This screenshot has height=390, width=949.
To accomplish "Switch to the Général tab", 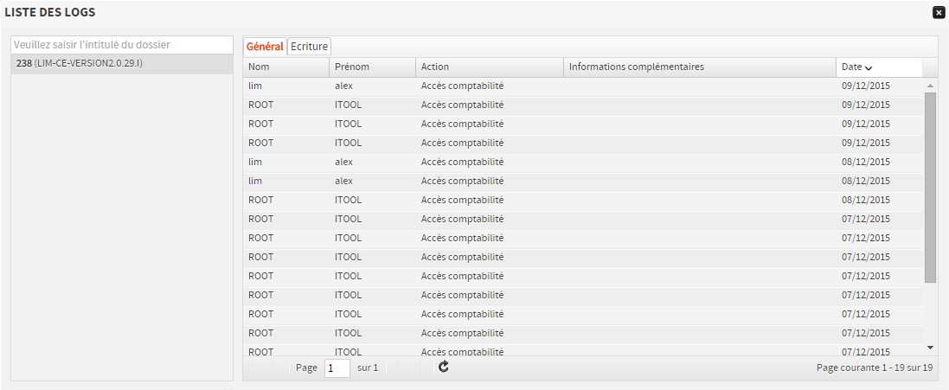I will tap(265, 47).
